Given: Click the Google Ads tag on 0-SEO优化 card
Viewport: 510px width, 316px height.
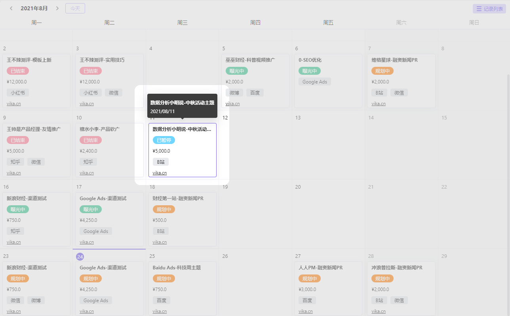Looking at the screenshot, I should pos(315,82).
